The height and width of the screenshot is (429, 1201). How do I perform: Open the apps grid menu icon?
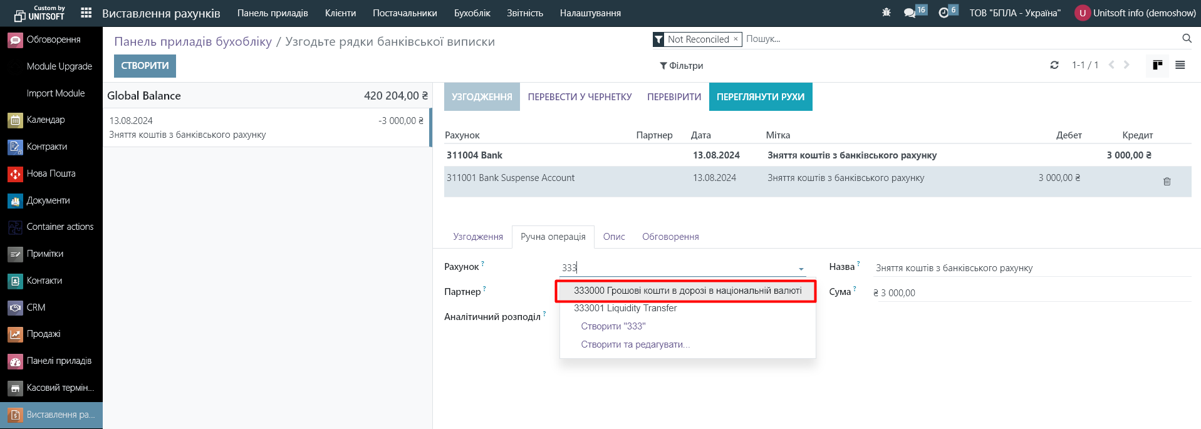pyautogui.click(x=86, y=13)
